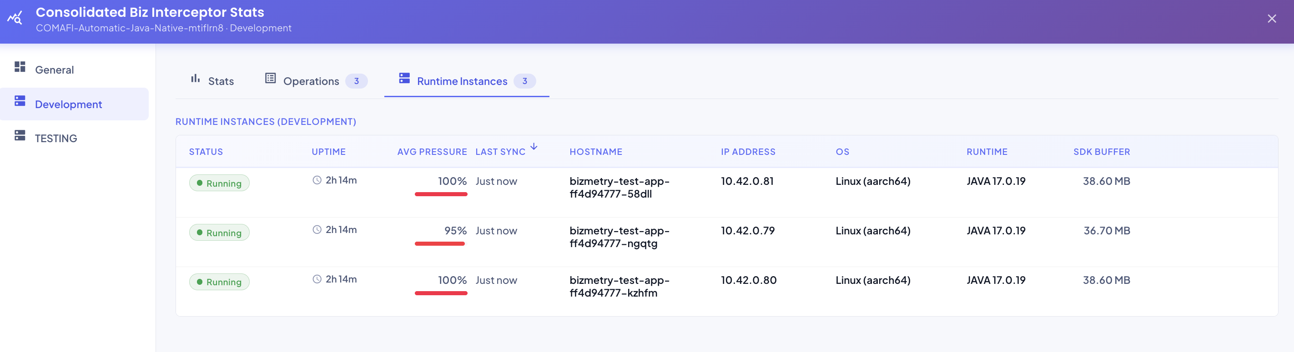The width and height of the screenshot is (1294, 352).
Task: Click IP address 10.42.0.80
Action: click(x=749, y=280)
